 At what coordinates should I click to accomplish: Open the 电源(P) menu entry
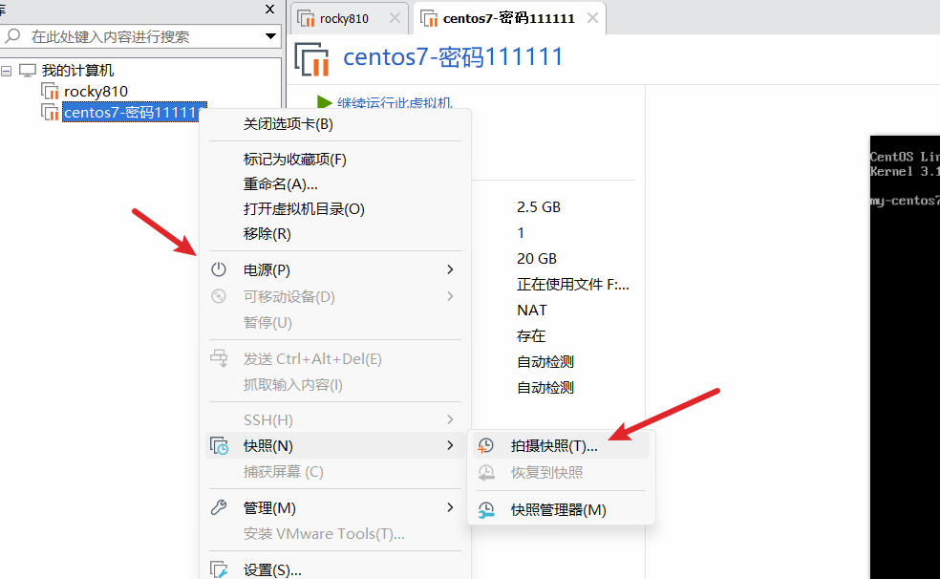point(335,269)
